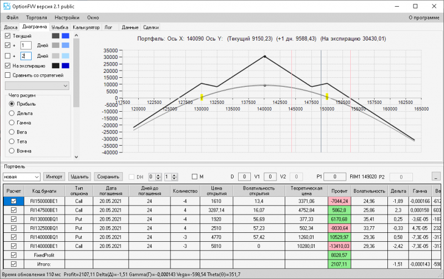The image size is (444, 279).
Task: Open the strategy comparison dropdown
Action: click(x=37, y=86)
